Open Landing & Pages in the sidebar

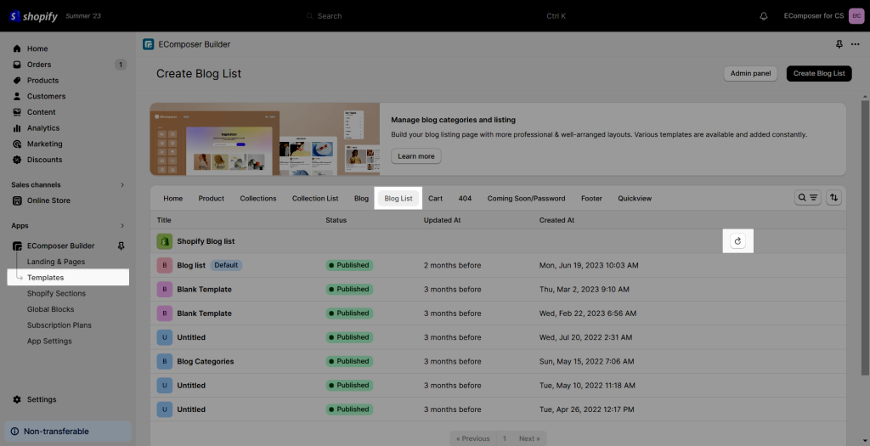[56, 262]
